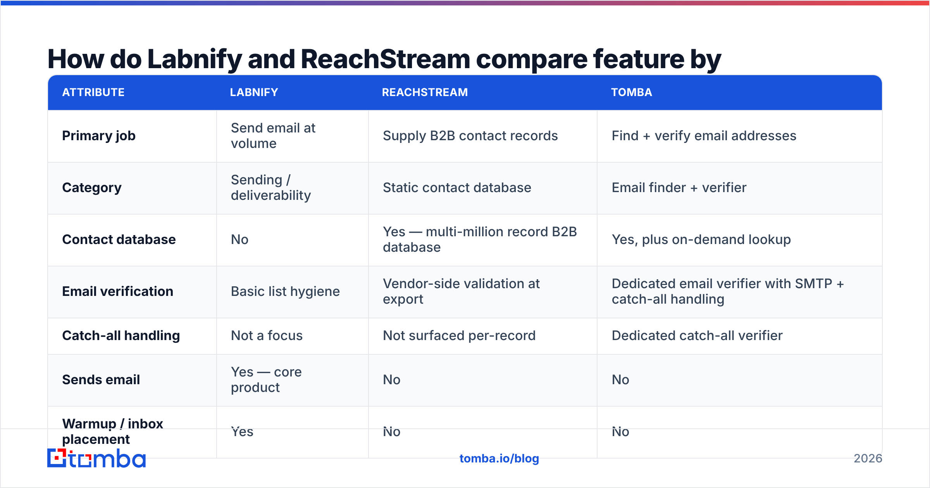Click 'Static contact database' cell

[x=457, y=187]
